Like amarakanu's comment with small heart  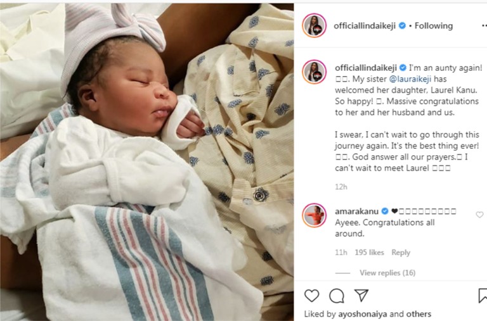pyautogui.click(x=479, y=215)
